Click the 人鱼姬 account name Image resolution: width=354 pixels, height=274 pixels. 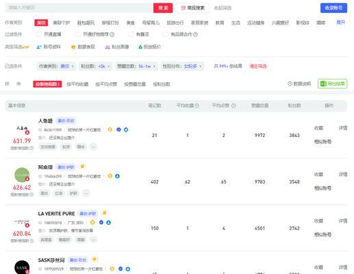point(45,121)
